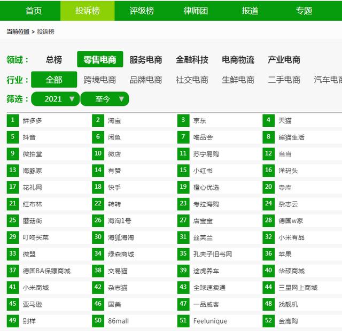Viewport: 342px width, 331px height.
Task: Click the rank 5 badge beside 抖音
Action: click(13, 137)
